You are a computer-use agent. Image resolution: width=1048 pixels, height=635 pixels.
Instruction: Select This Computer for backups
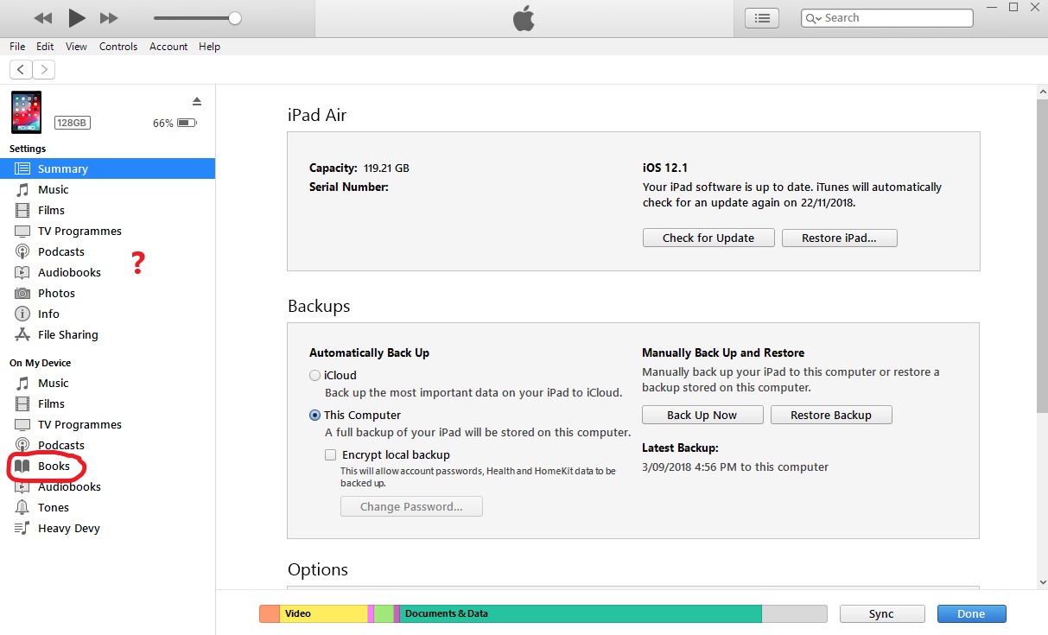315,415
